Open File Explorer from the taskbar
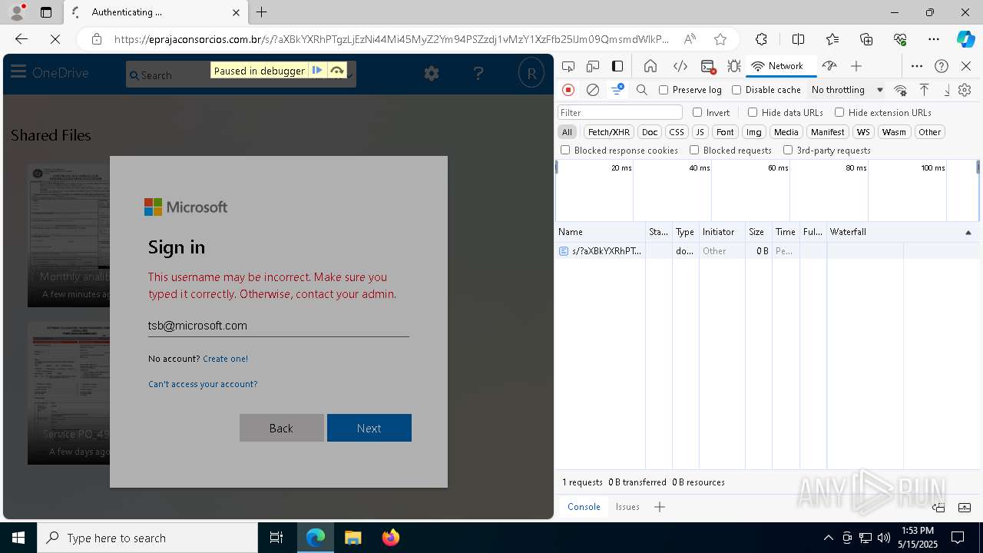 point(353,538)
